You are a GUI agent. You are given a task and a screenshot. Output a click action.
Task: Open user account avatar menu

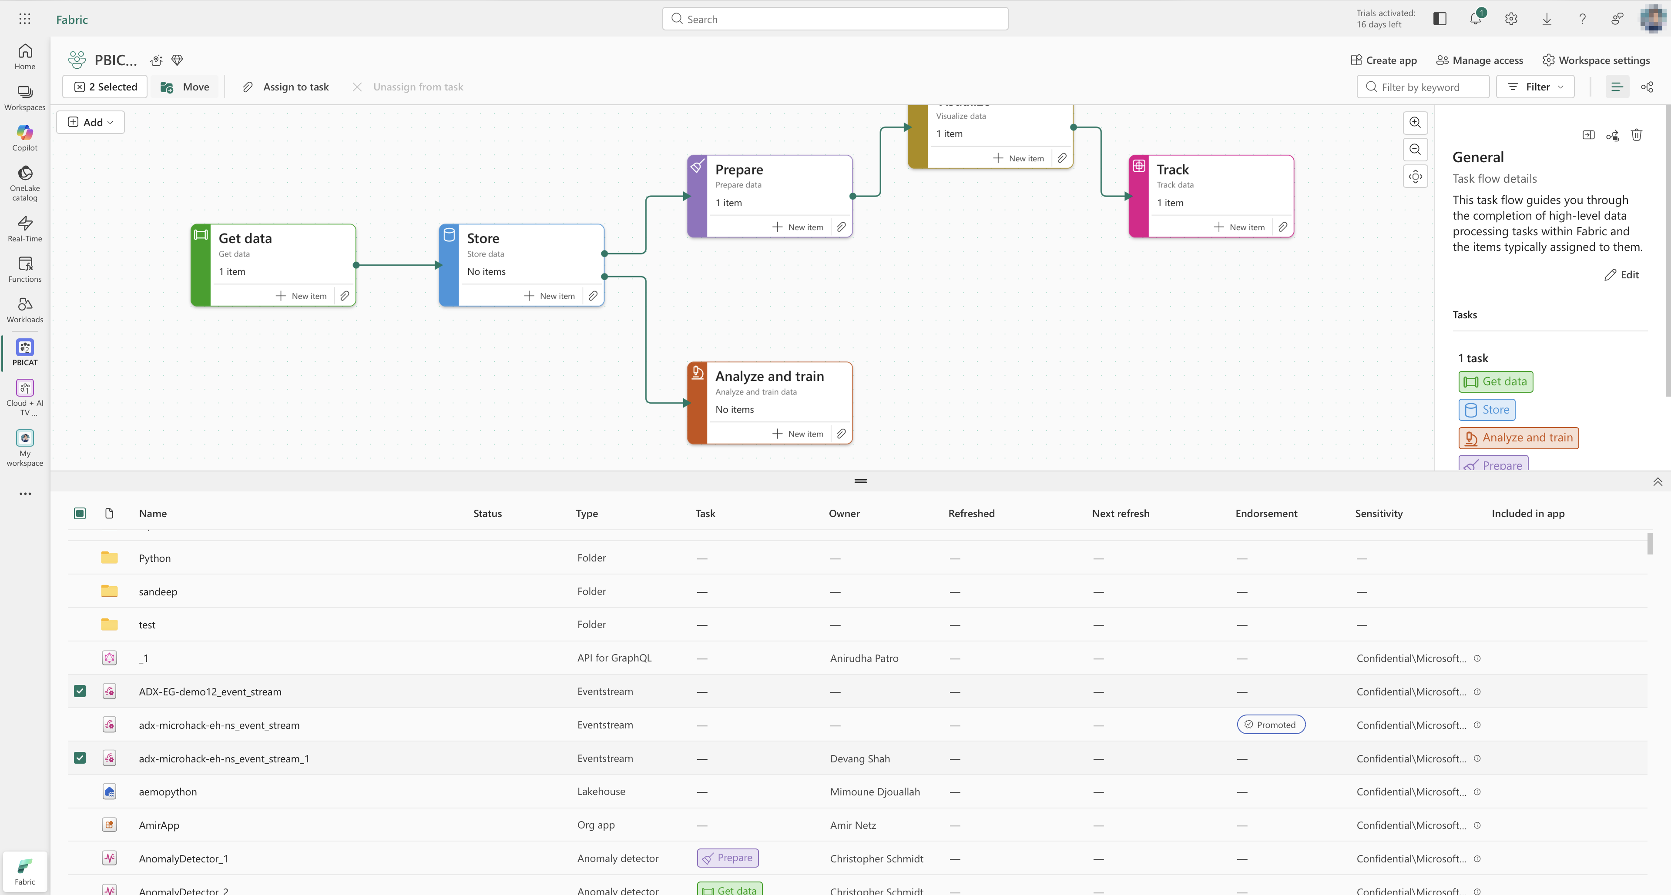pyautogui.click(x=1652, y=19)
